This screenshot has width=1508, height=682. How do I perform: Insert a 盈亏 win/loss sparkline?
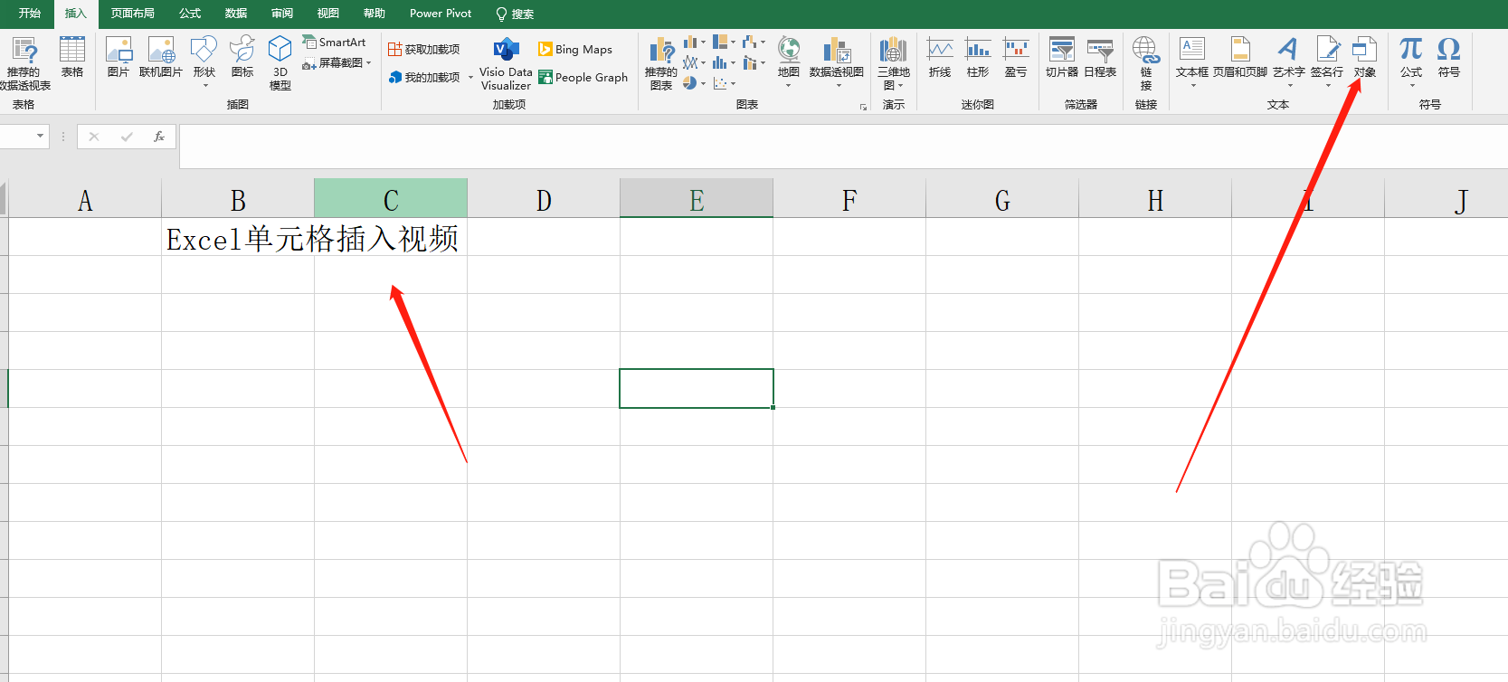coord(1016,57)
